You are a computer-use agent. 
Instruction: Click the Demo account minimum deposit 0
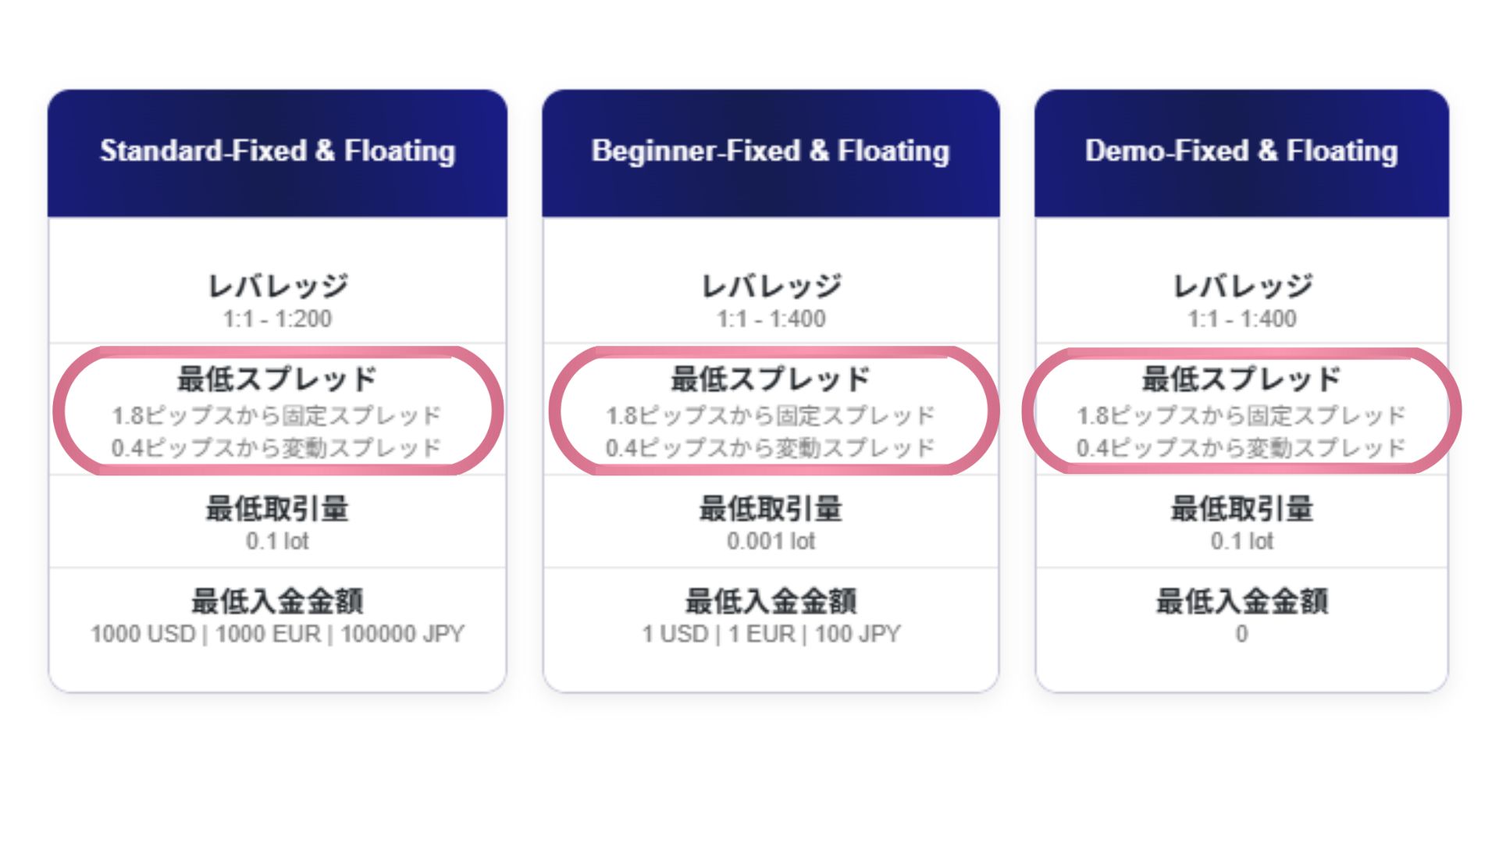[x=1241, y=634]
